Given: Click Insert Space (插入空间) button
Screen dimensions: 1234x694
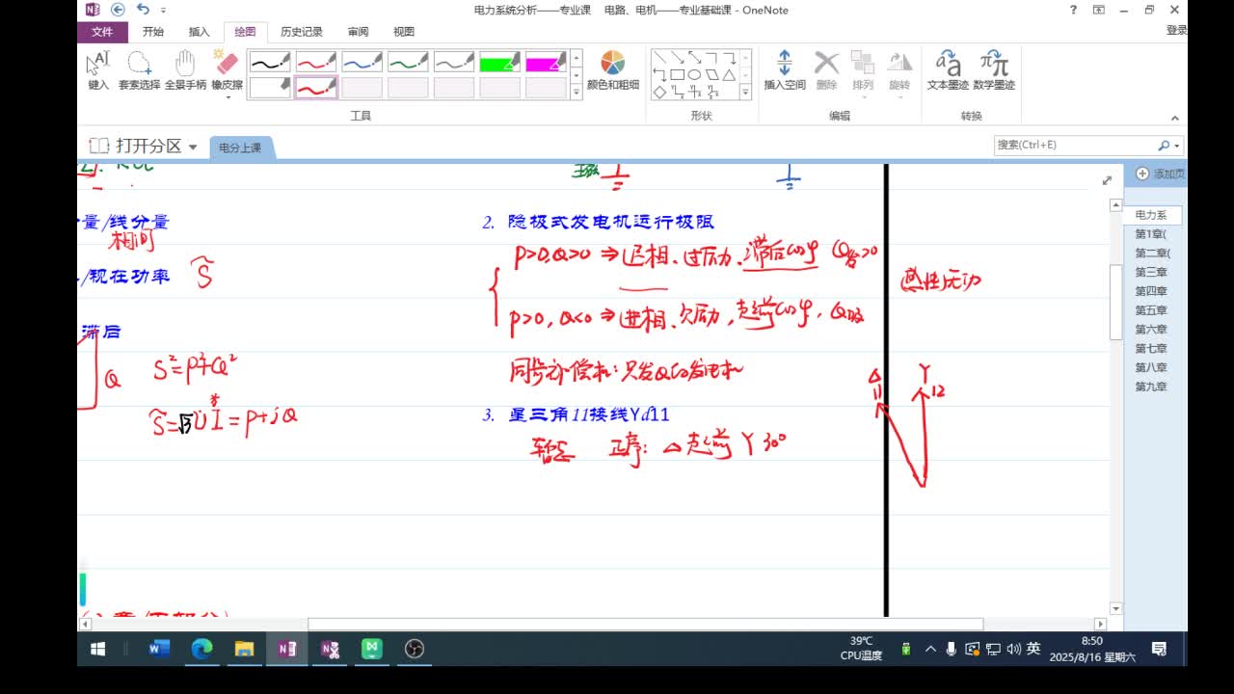Looking at the screenshot, I should click(785, 70).
